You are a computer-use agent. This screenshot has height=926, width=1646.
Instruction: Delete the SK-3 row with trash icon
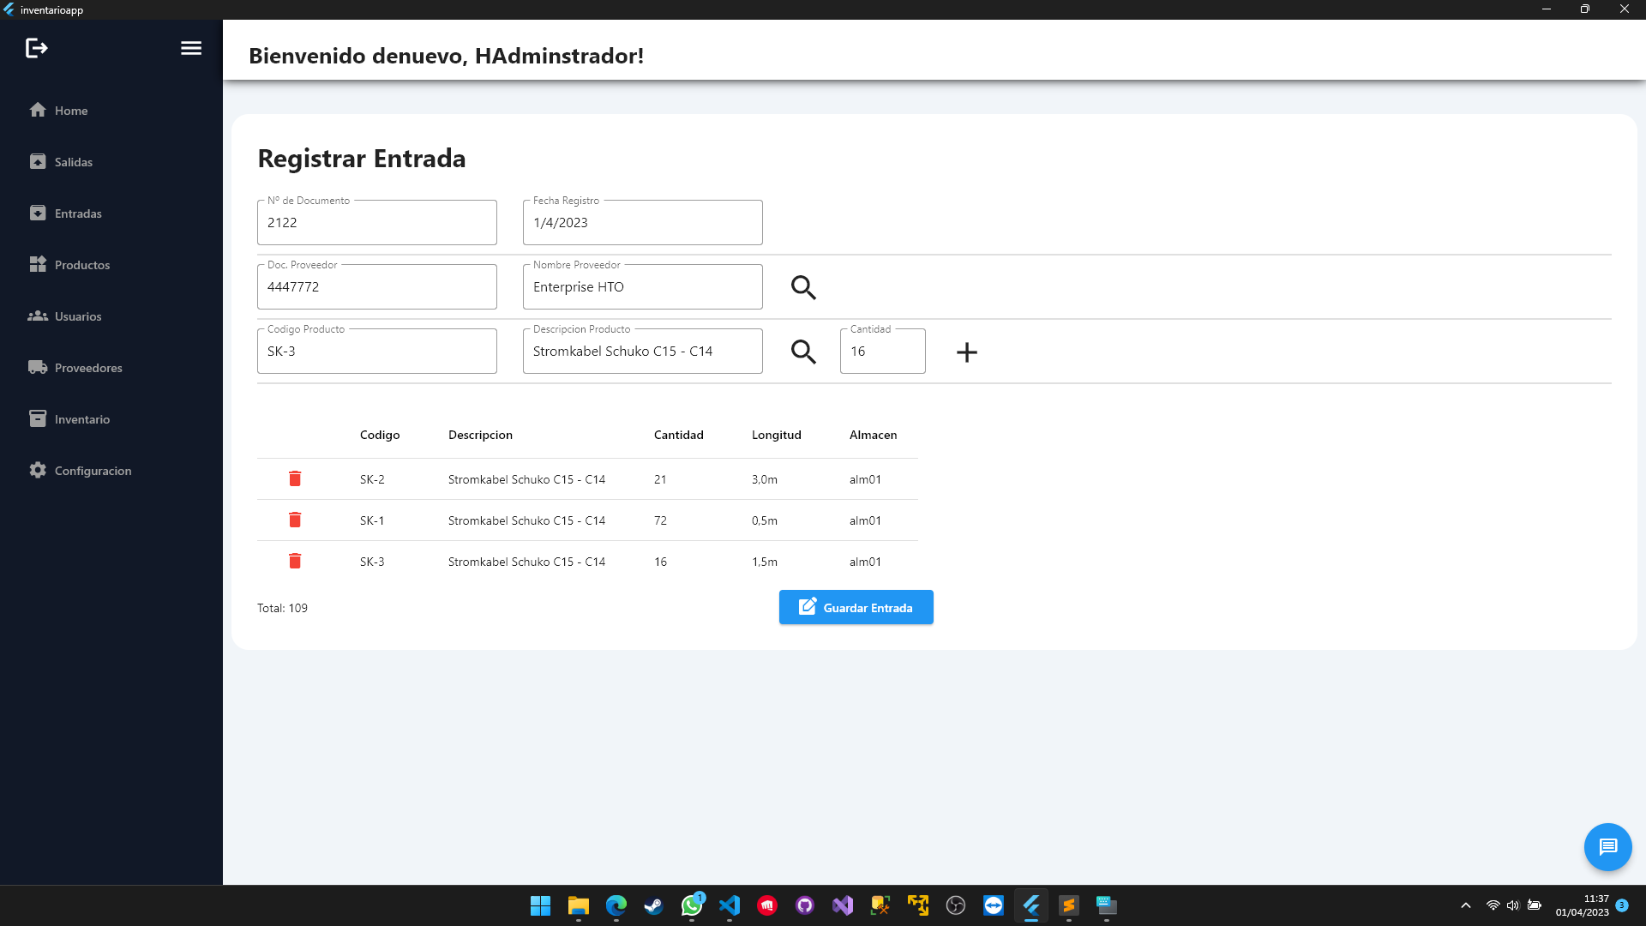tap(295, 561)
